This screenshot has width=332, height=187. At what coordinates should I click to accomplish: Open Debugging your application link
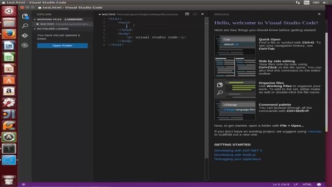point(238,159)
